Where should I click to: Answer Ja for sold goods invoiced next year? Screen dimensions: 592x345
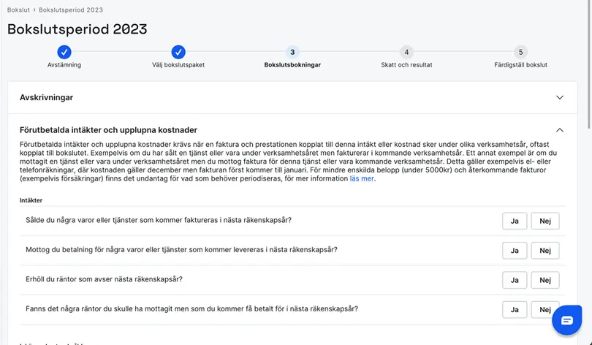tap(515, 221)
